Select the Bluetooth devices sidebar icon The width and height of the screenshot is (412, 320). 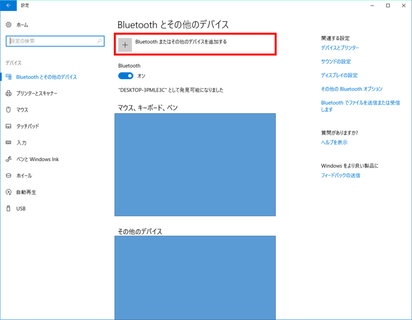pos(8,77)
